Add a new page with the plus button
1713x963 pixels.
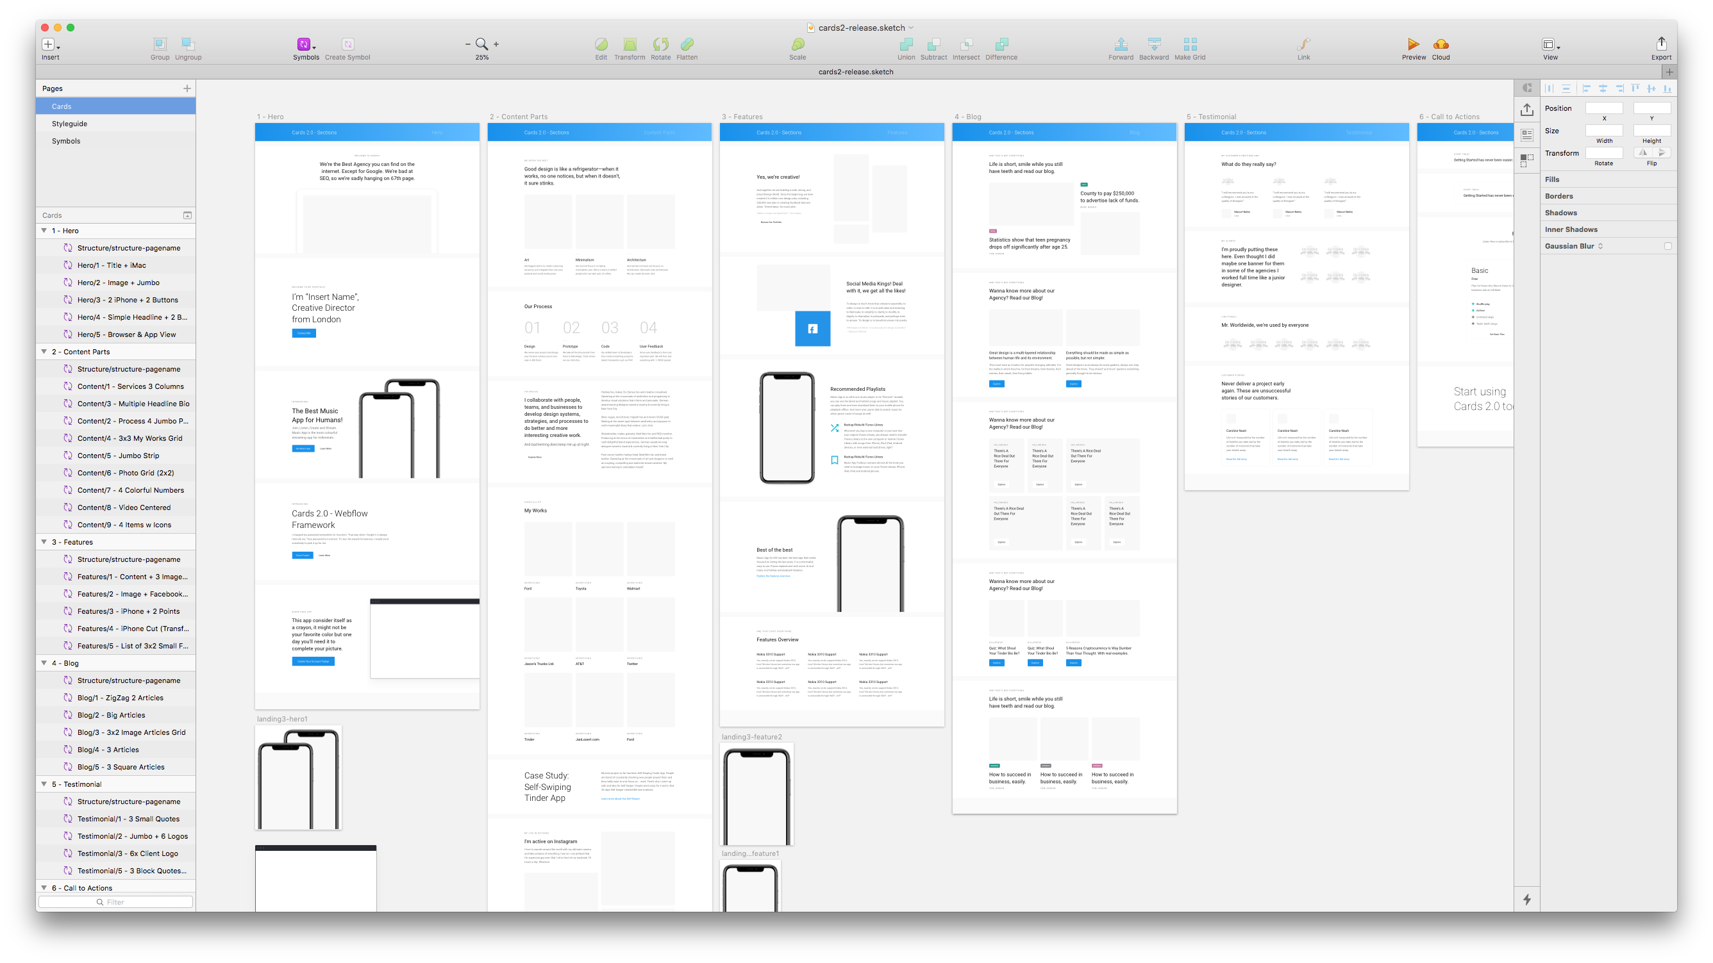pos(187,88)
